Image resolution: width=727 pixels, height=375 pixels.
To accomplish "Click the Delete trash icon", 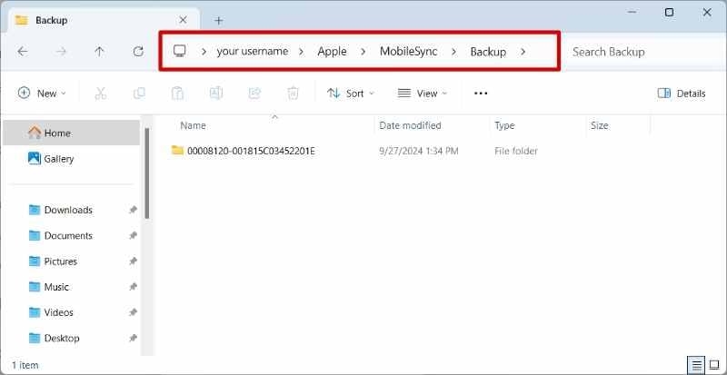I will tap(293, 94).
